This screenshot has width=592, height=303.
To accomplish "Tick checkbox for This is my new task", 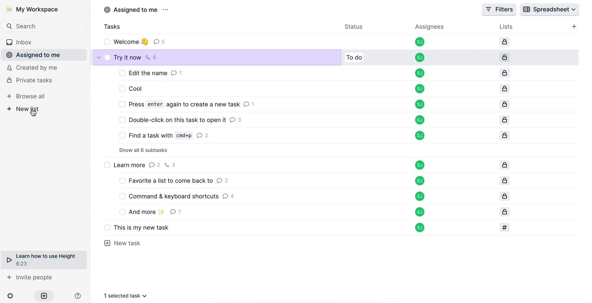I will click(107, 228).
